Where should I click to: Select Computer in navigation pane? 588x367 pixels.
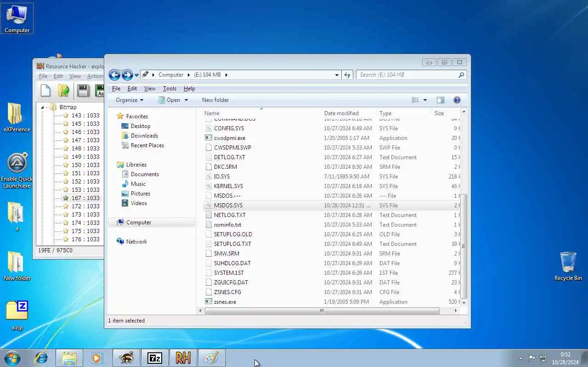coord(139,222)
